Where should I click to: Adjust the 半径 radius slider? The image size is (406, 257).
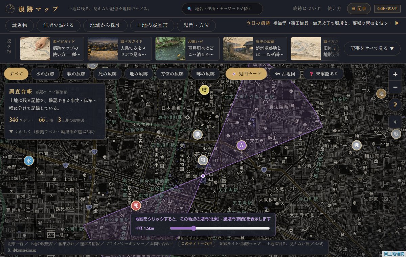(220, 228)
